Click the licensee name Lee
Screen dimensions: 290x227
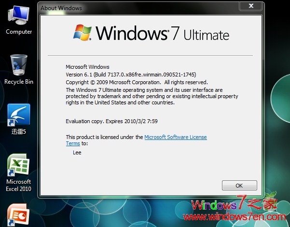pos(77,152)
